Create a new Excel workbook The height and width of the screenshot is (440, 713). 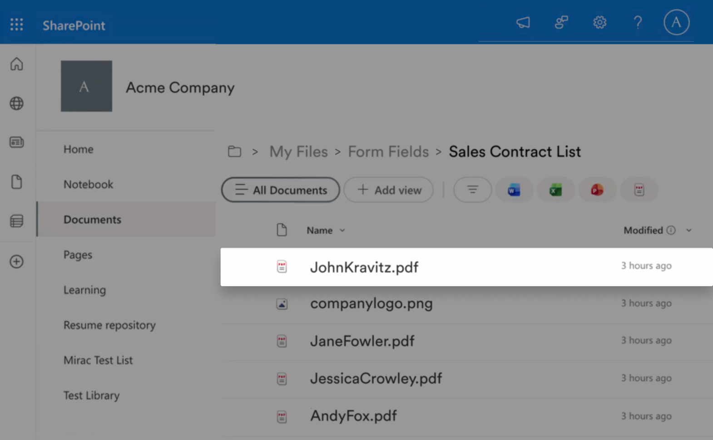click(555, 190)
